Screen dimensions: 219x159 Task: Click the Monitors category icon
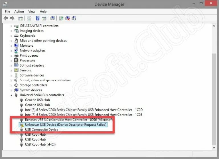pyautogui.click(x=16, y=46)
